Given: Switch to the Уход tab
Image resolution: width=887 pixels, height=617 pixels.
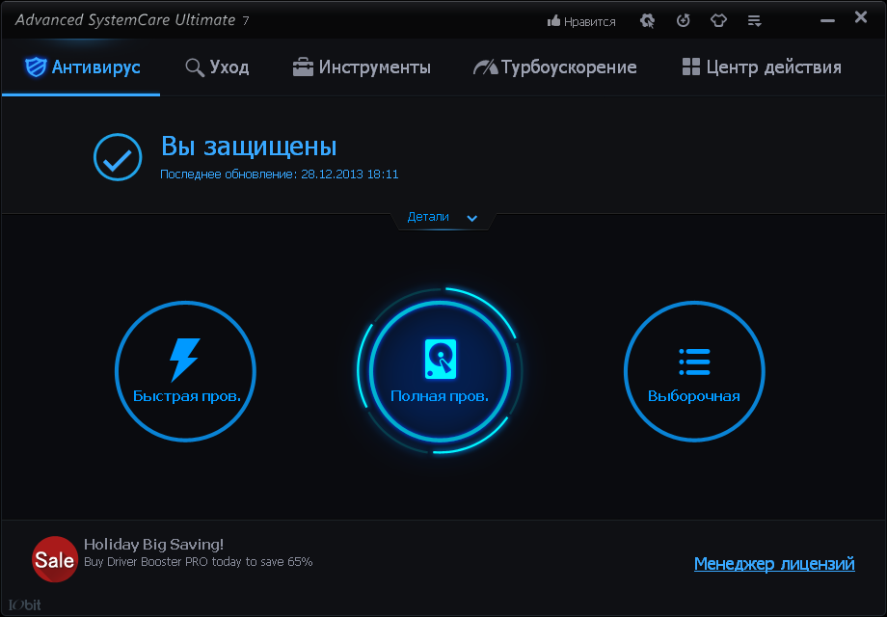Looking at the screenshot, I should (215, 67).
